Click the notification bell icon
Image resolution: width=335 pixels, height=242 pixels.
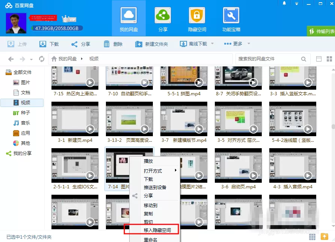(x=284, y=3)
